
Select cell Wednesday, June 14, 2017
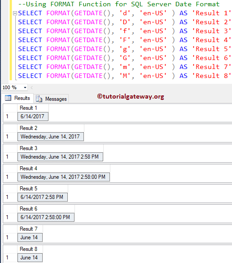point(51,137)
